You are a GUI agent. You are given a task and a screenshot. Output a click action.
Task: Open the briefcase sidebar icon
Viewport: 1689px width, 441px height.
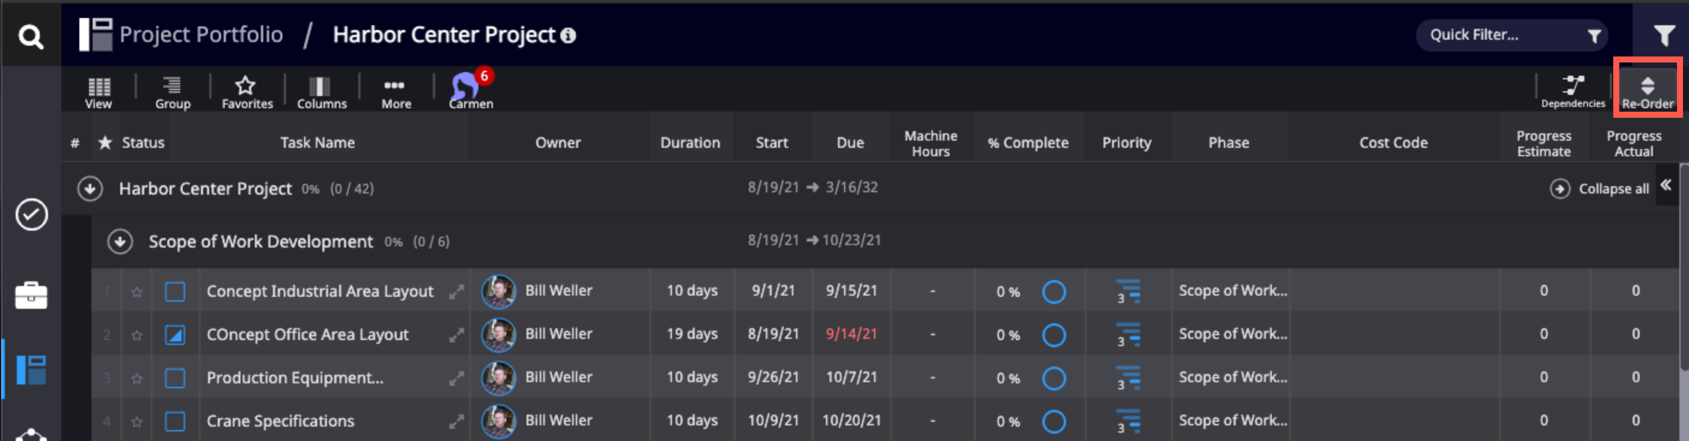pos(31,295)
